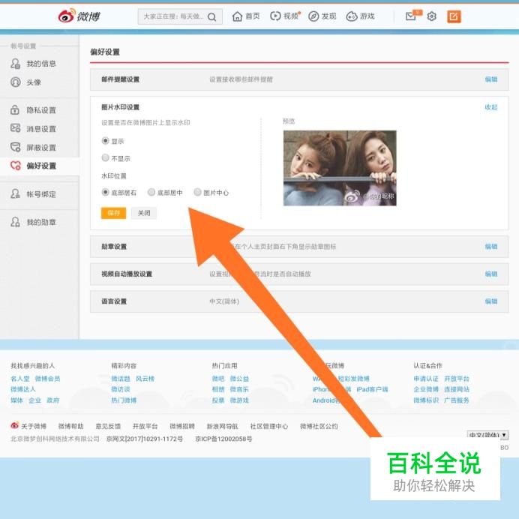Click the watermark preview image
The height and width of the screenshot is (519, 519).
point(340,168)
